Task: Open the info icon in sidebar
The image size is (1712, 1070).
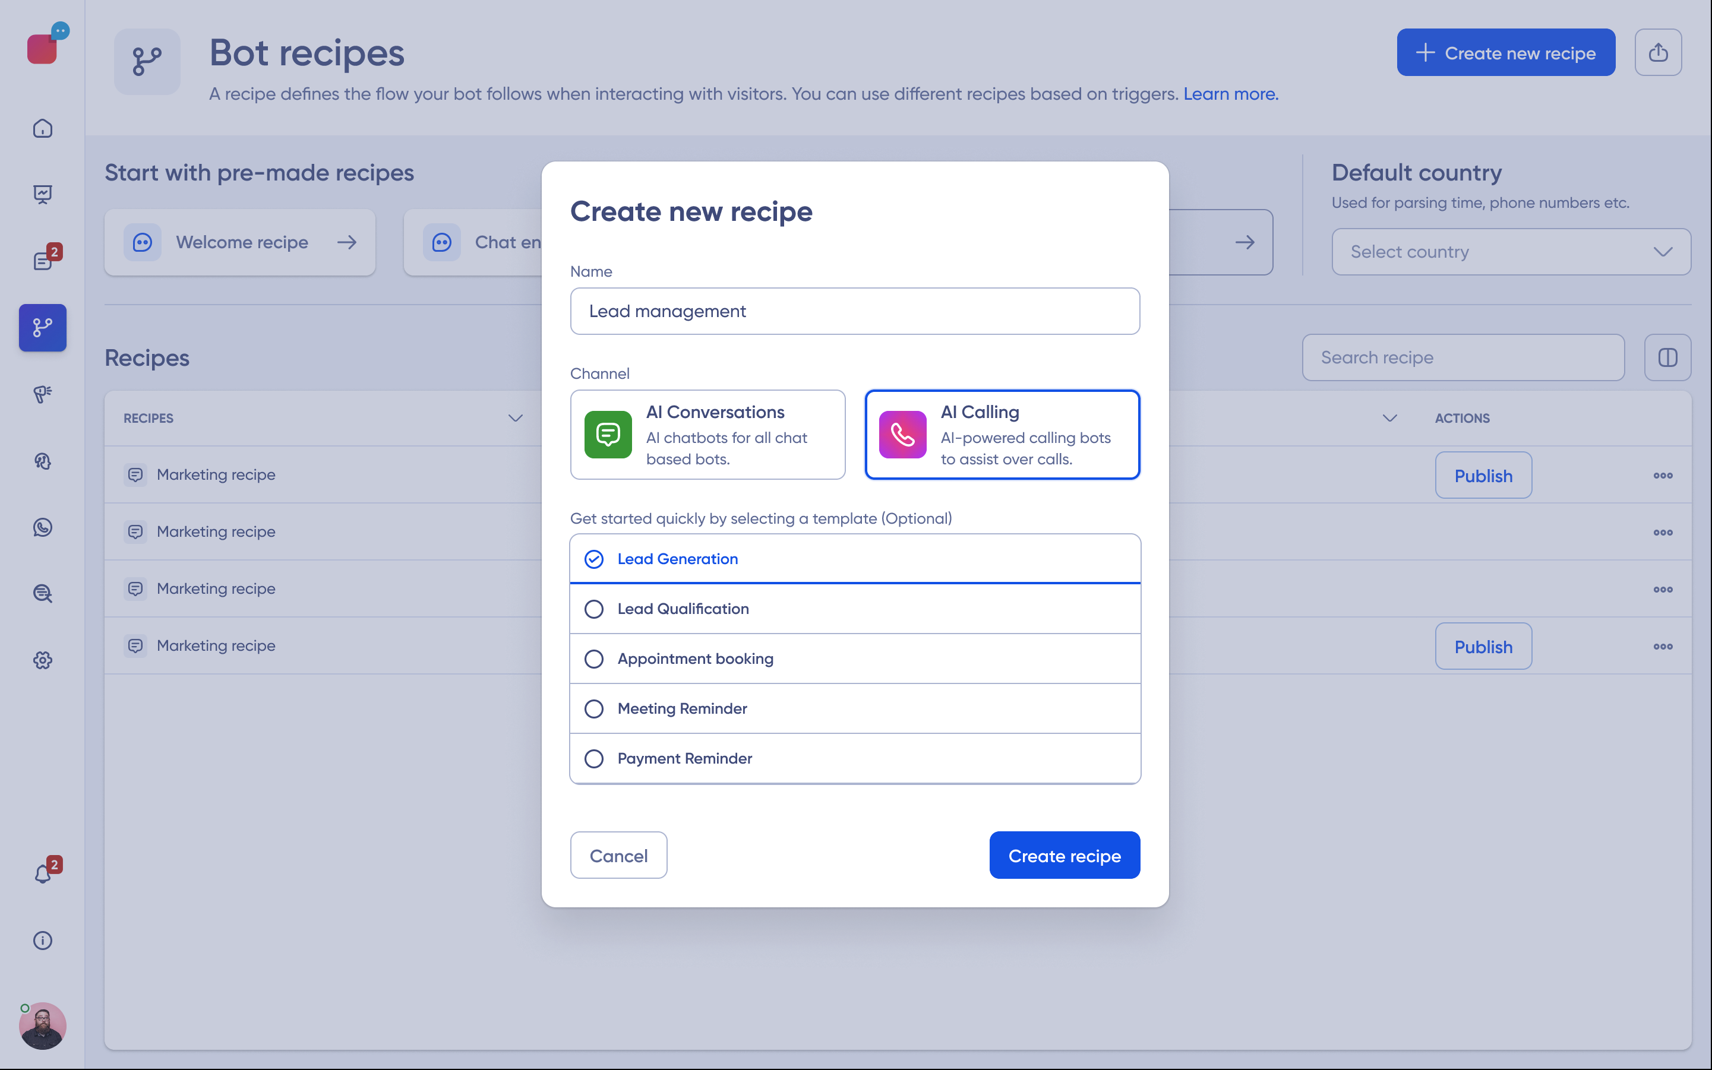Action: coord(43,940)
